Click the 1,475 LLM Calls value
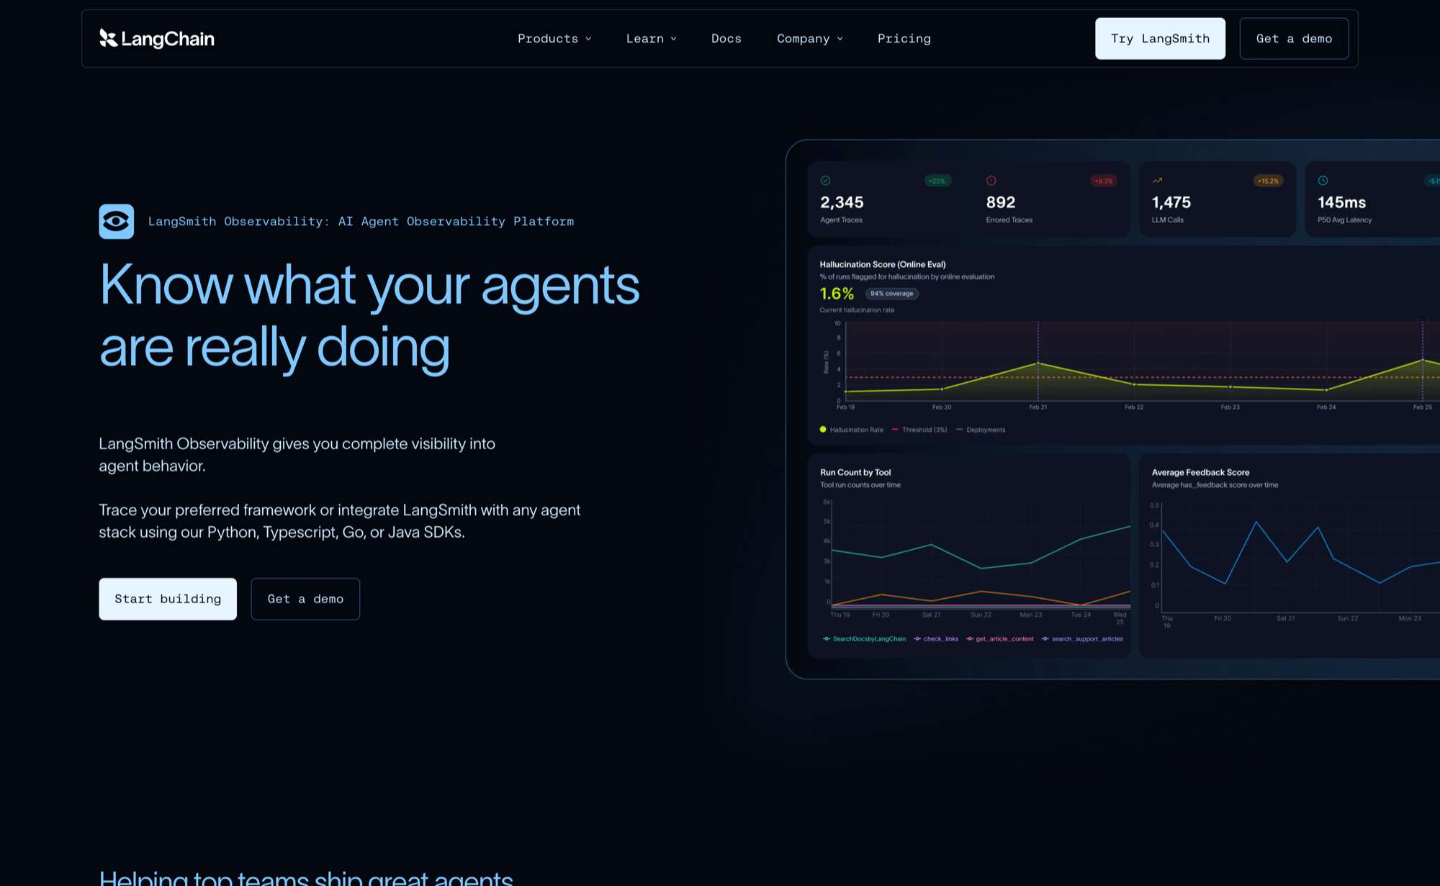The width and height of the screenshot is (1440, 886). tap(1171, 202)
